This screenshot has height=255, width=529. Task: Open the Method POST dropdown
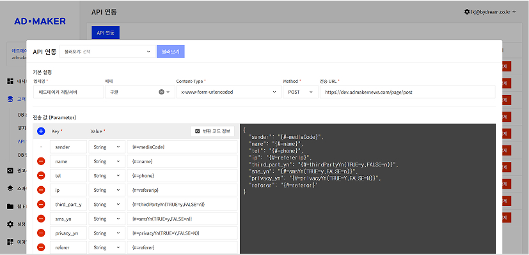[x=299, y=92]
